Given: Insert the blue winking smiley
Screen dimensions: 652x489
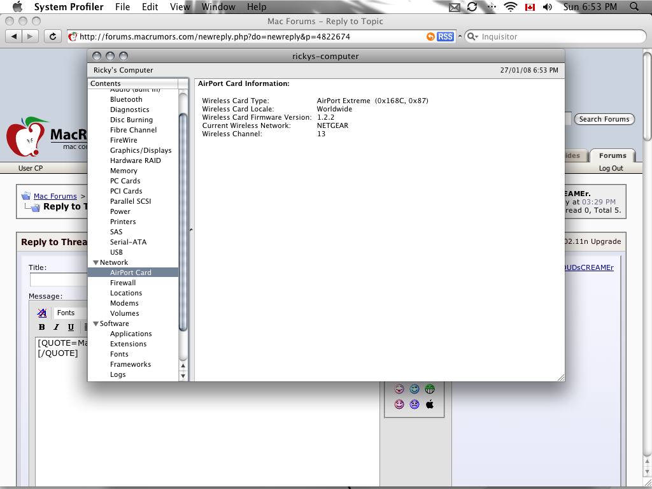Looking at the screenshot, I should point(415,389).
